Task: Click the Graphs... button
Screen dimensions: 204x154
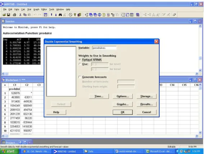Action: pos(123,104)
